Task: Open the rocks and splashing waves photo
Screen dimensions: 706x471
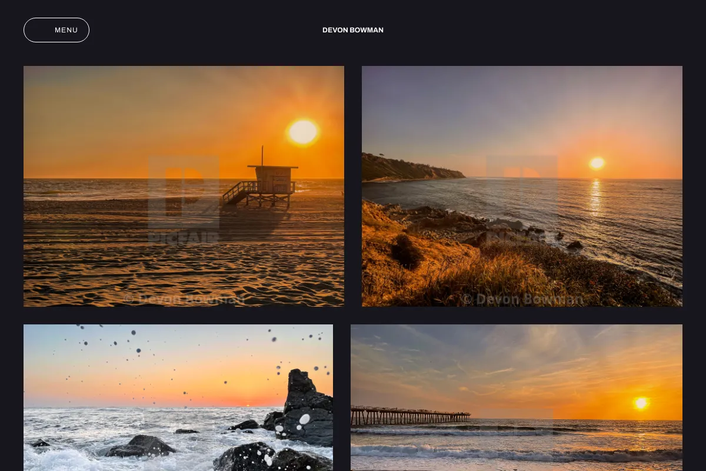Action: [x=178, y=397]
